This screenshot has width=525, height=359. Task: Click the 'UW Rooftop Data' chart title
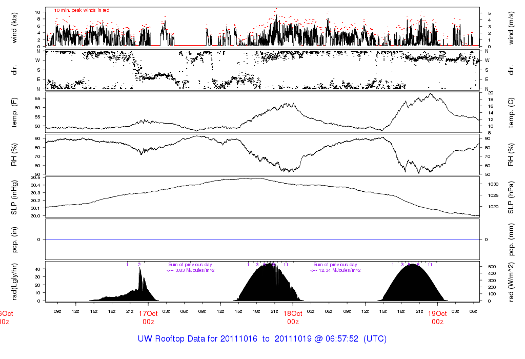click(x=262, y=338)
